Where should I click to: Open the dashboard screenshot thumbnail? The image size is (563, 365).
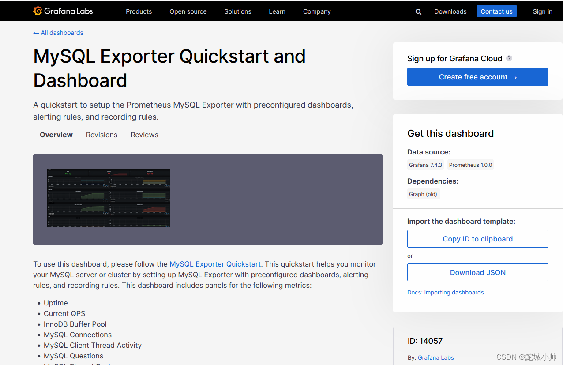[109, 198]
